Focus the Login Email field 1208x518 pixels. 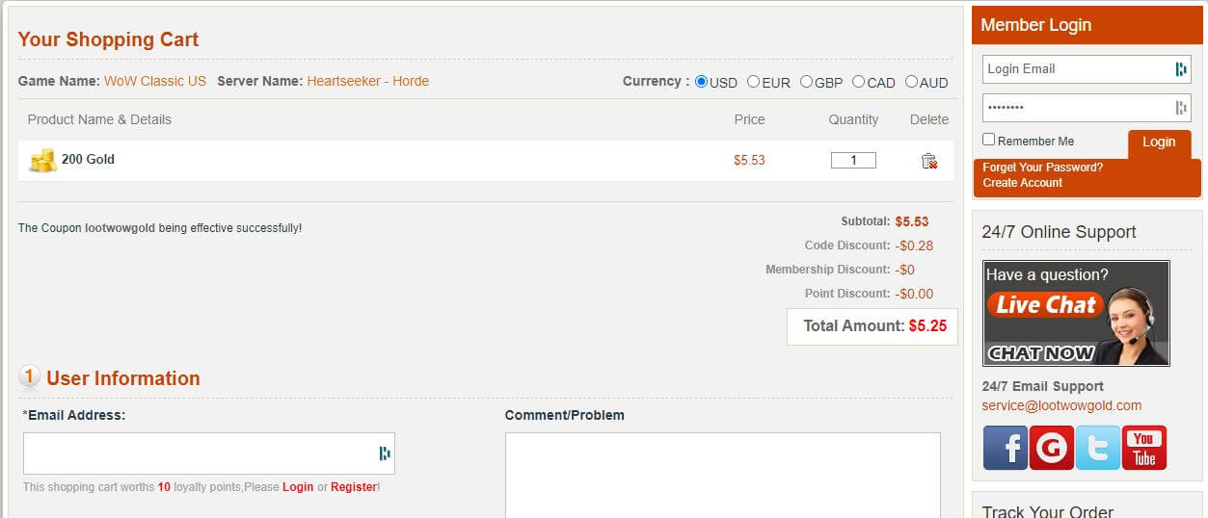click(1087, 69)
